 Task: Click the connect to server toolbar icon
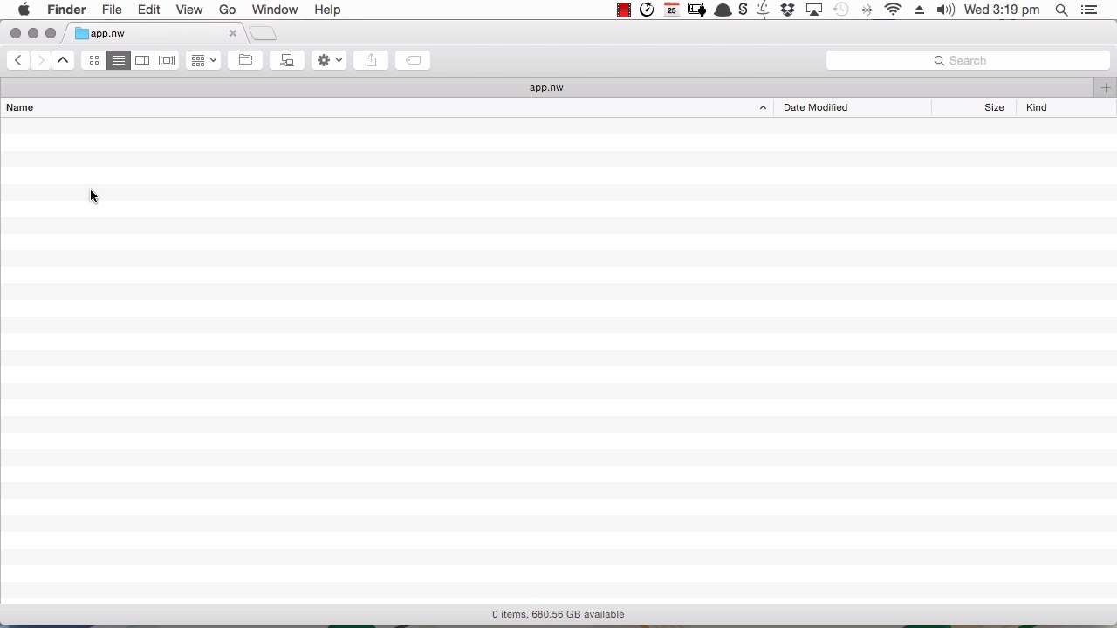coord(287,60)
